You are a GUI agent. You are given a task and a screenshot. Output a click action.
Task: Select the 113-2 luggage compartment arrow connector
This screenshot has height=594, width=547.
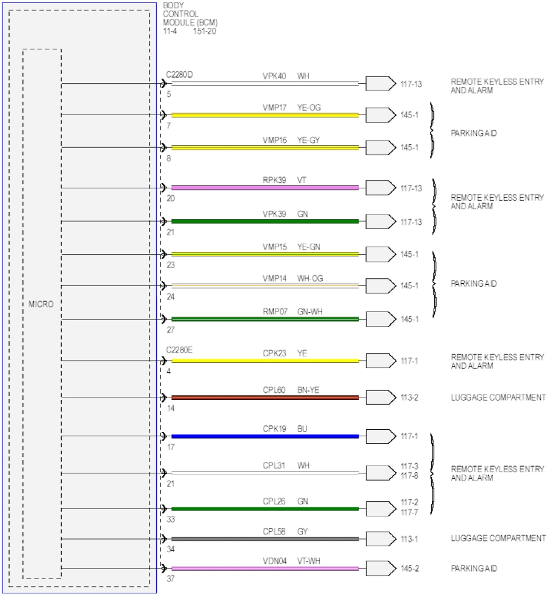point(380,397)
